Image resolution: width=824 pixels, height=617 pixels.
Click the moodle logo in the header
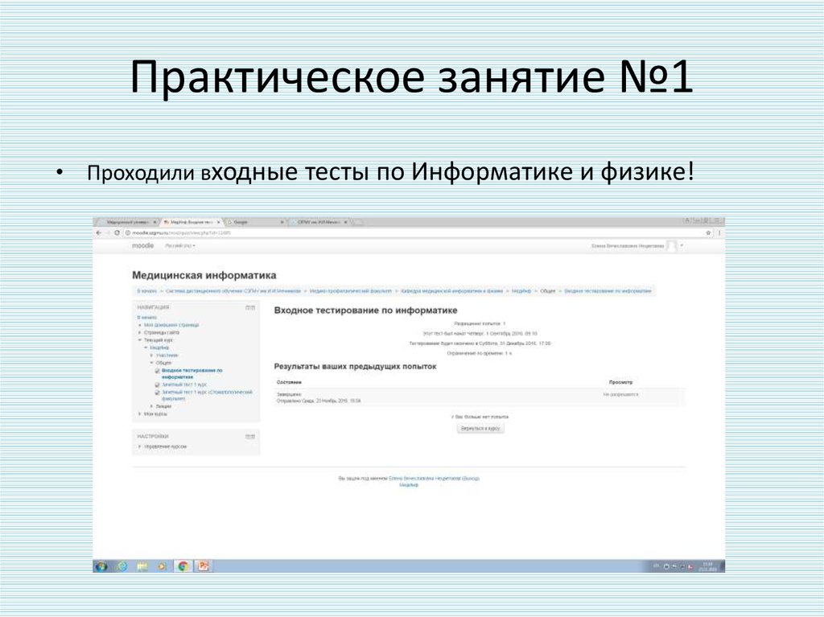coord(142,245)
